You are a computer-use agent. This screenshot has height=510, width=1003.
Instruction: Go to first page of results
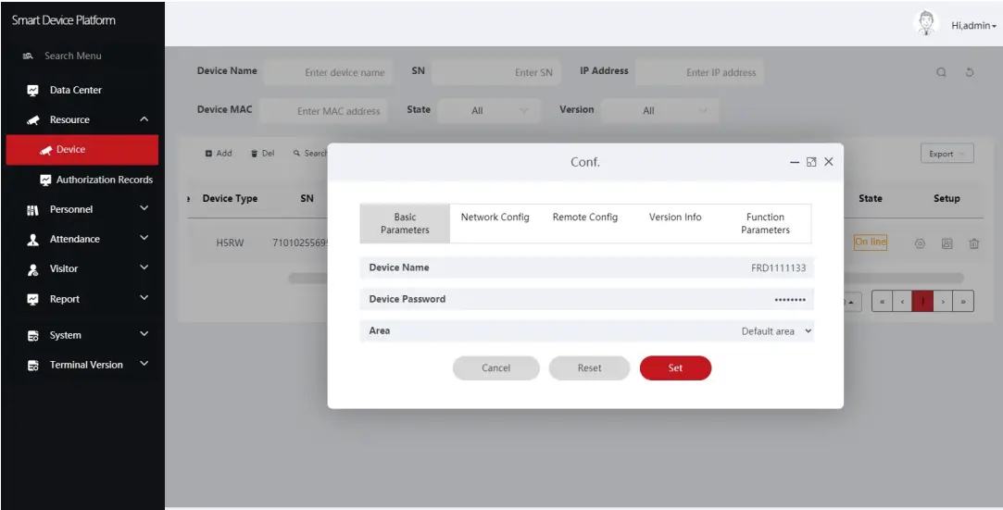tap(882, 301)
